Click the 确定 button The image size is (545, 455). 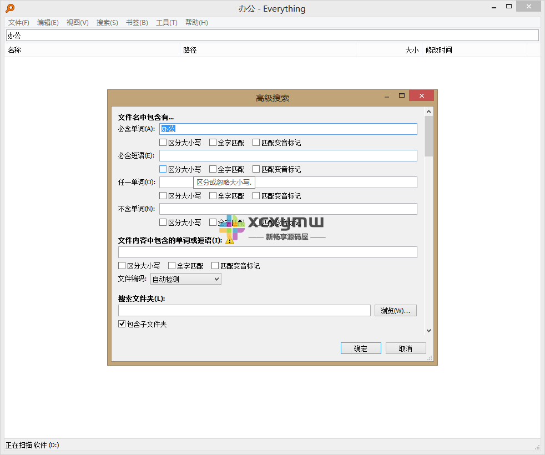click(x=361, y=348)
